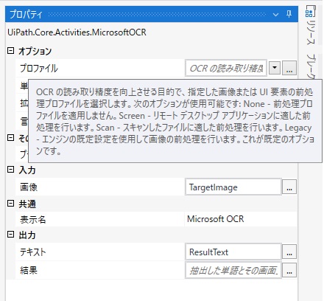
Task: Click the リソース panel icon
Action: [310, 12]
